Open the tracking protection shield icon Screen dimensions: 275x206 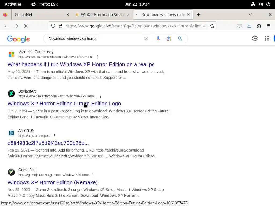click(x=53, y=26)
